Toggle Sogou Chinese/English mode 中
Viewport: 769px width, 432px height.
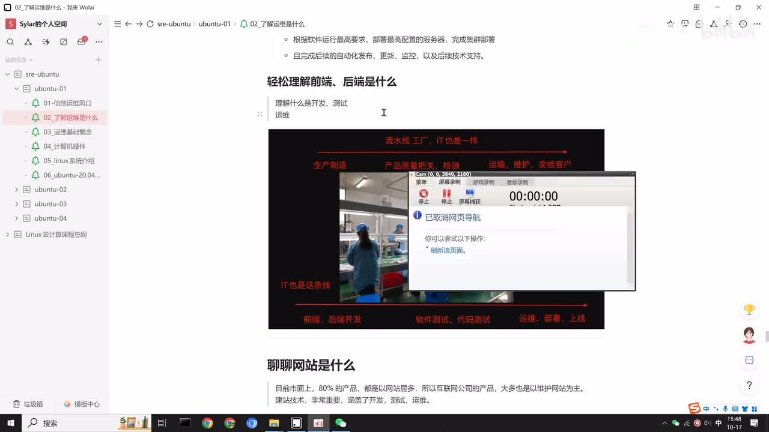(707, 409)
